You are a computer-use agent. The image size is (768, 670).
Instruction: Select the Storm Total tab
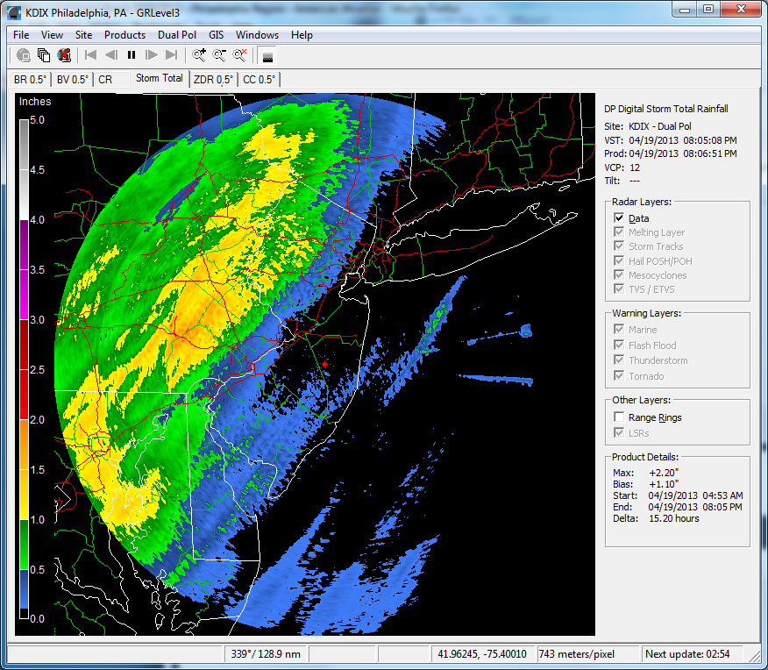coord(160,78)
